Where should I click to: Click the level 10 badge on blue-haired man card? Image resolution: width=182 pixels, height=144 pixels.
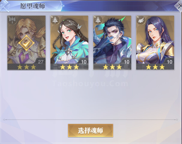(x=127, y=61)
